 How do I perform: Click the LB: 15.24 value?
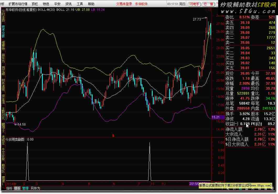(x=98, y=9)
